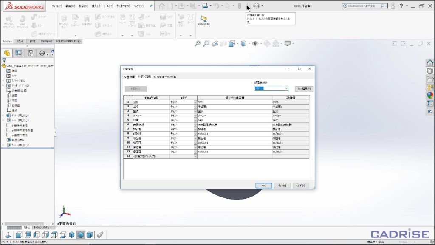Image resolution: width=435 pixels, height=245 pixels.
Task: Open the Options gear icon
Action: coord(257,6)
